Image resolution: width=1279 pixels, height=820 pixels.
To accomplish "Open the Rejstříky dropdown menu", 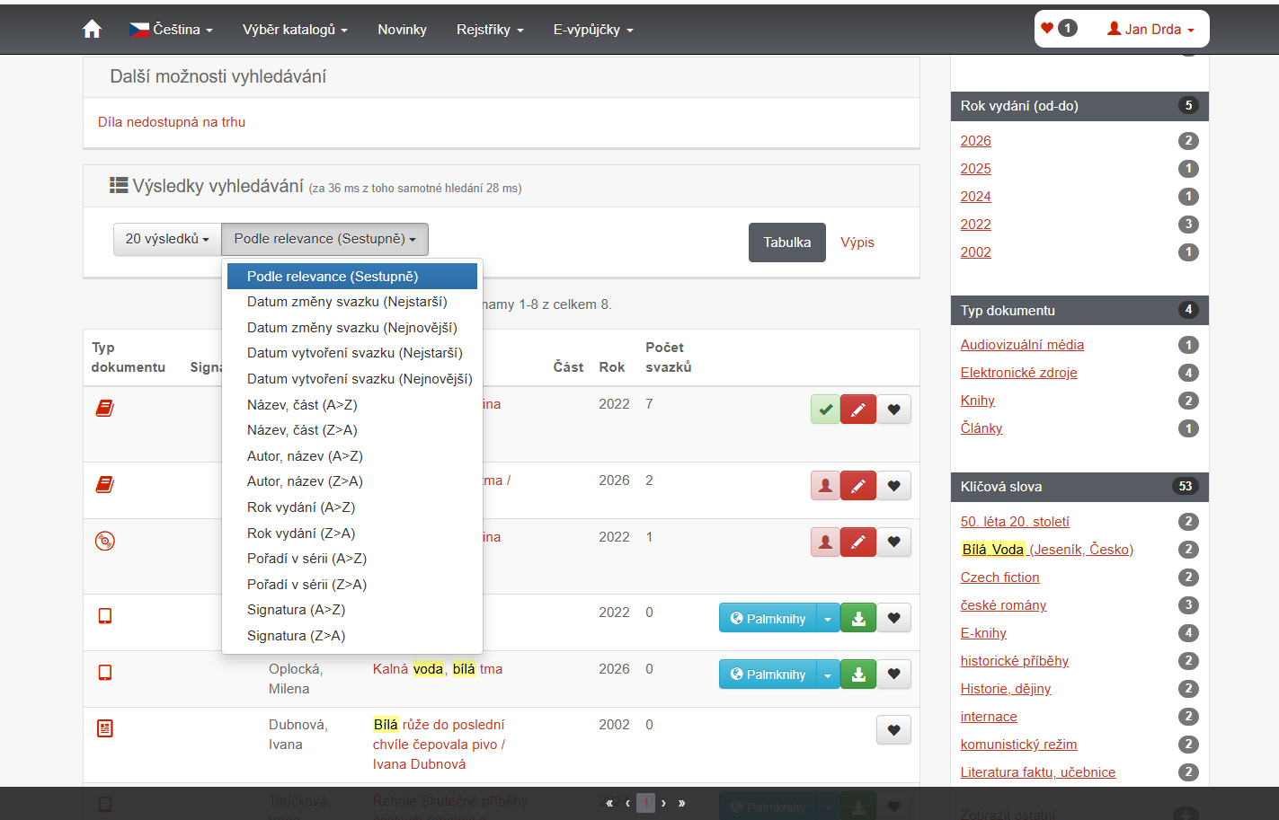I will click(490, 30).
